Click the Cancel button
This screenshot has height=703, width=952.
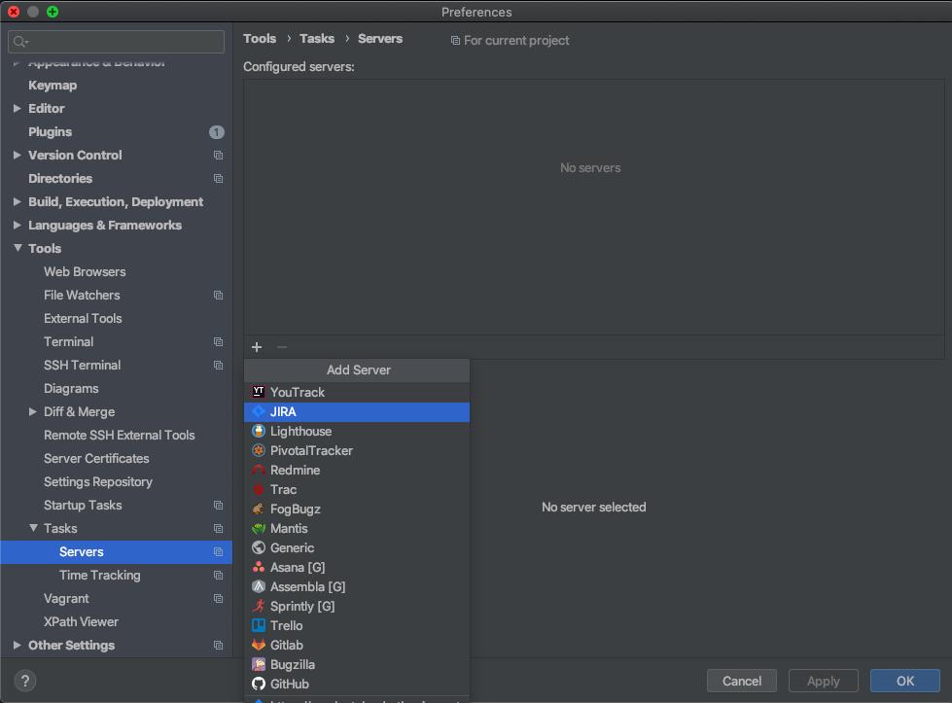click(741, 681)
